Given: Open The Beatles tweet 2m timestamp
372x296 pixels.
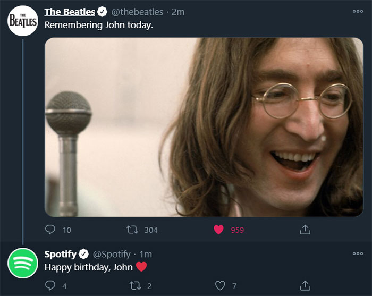Looking at the screenshot, I should click(x=178, y=12).
